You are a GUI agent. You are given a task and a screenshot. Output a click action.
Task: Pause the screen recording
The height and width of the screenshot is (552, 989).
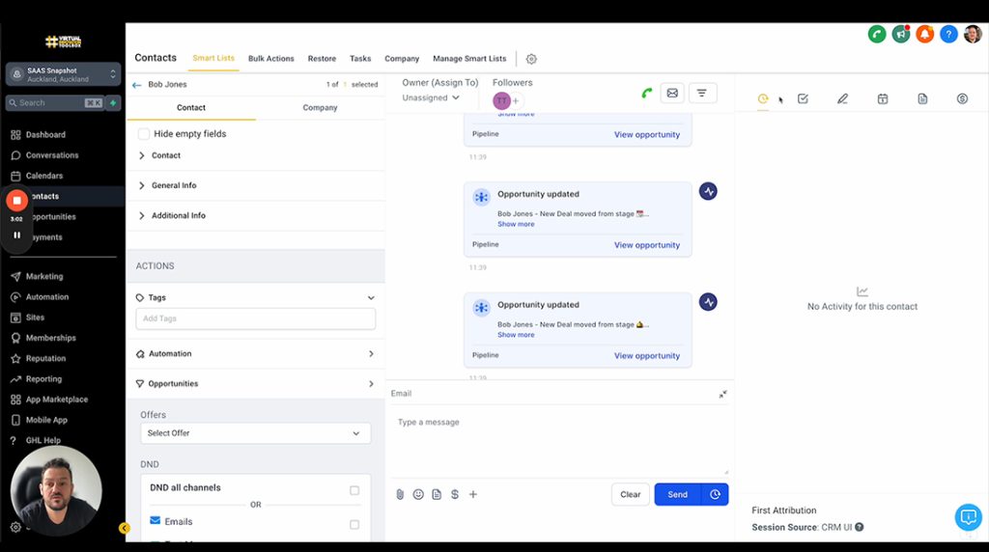pyautogui.click(x=17, y=235)
